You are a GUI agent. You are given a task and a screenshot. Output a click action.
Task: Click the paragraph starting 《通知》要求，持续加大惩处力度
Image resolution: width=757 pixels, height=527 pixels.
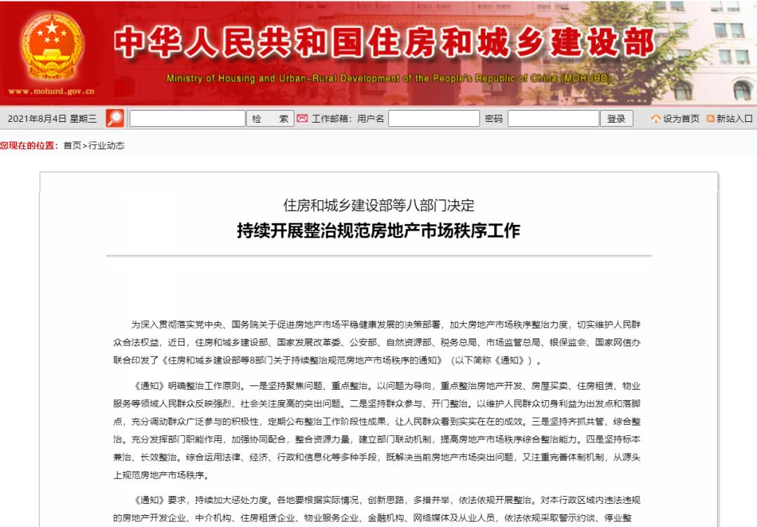[x=376, y=509]
